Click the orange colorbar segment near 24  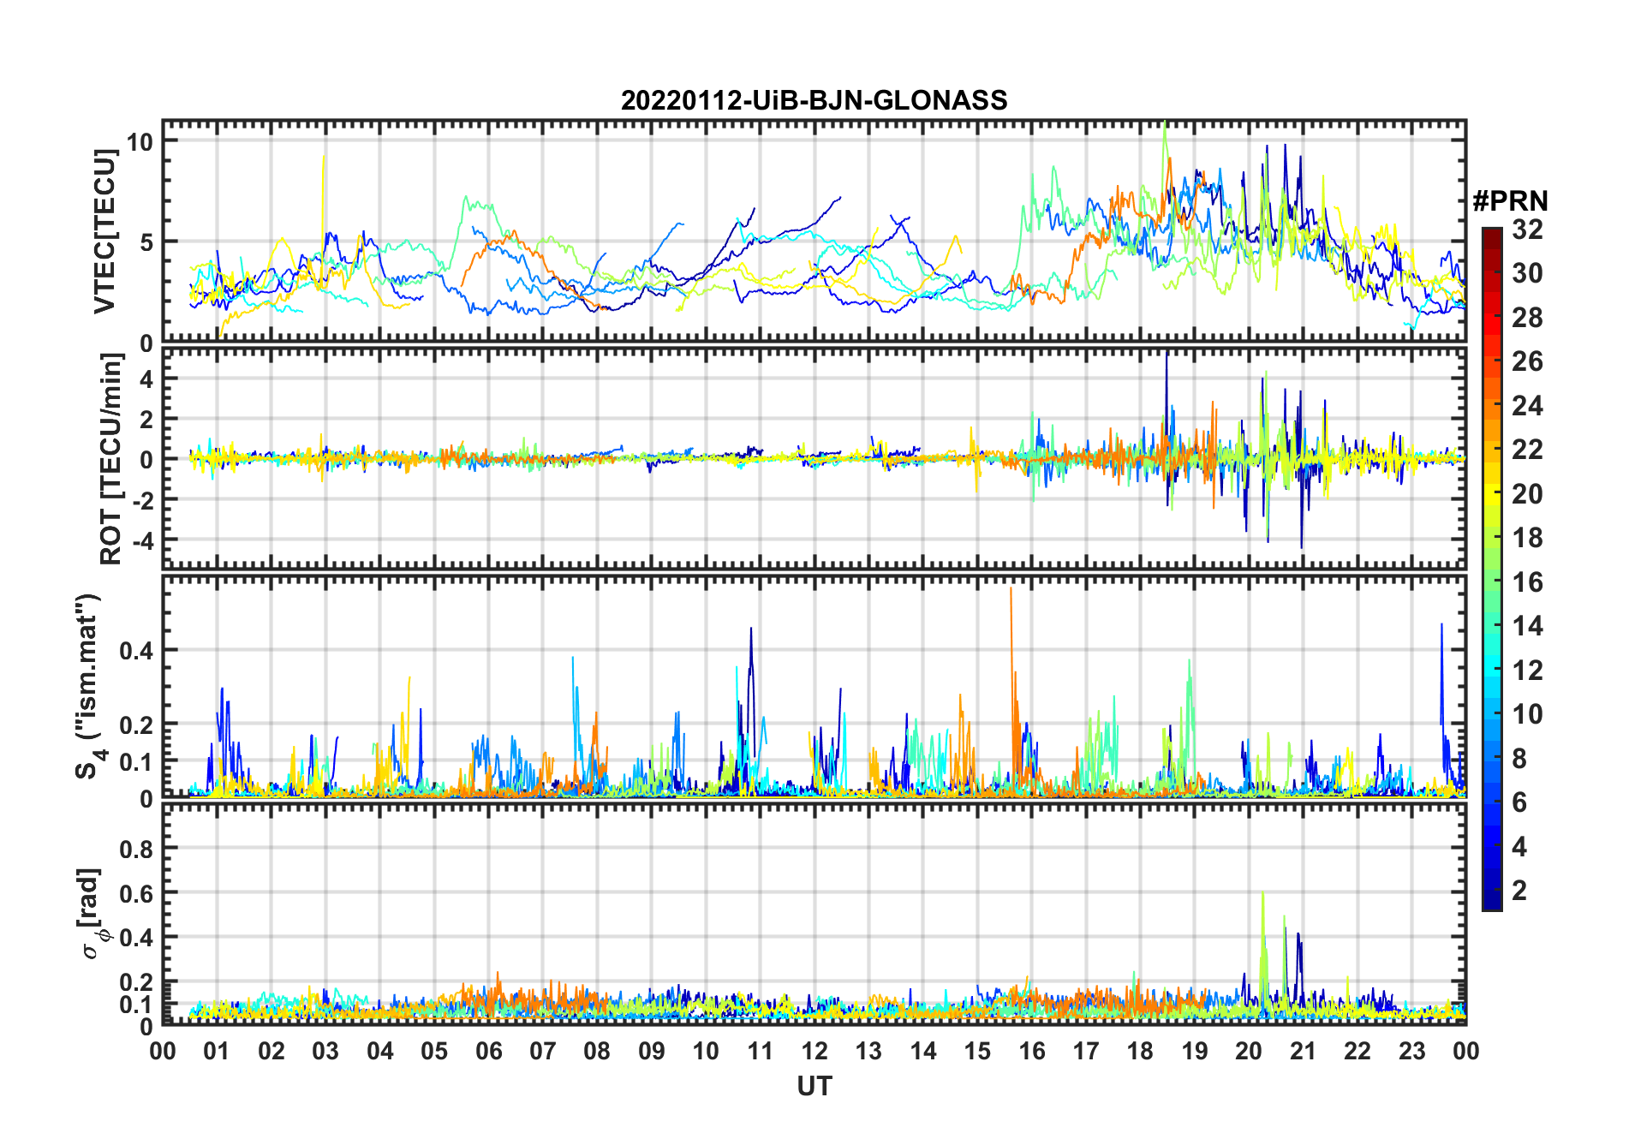point(1492,404)
